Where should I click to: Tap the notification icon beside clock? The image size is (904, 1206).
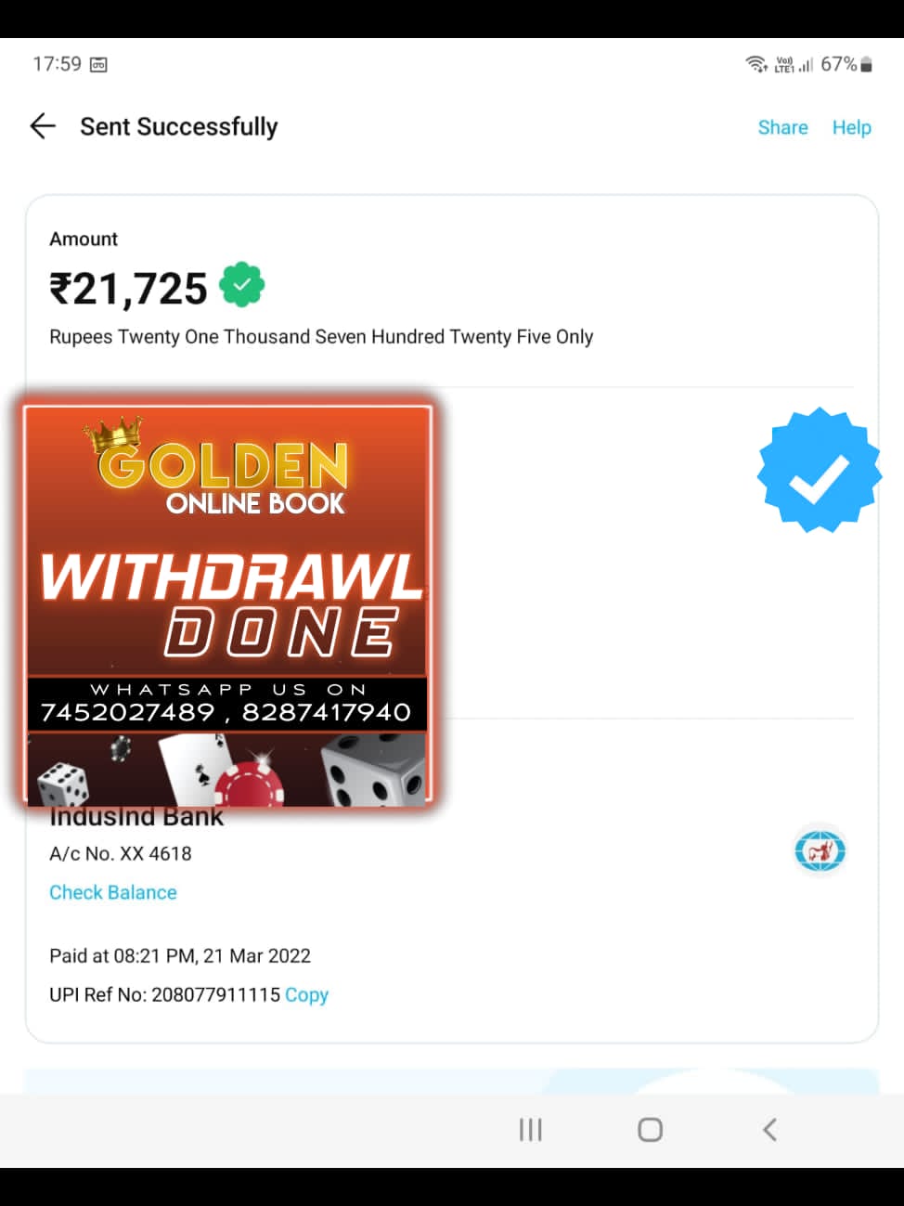[x=98, y=64]
